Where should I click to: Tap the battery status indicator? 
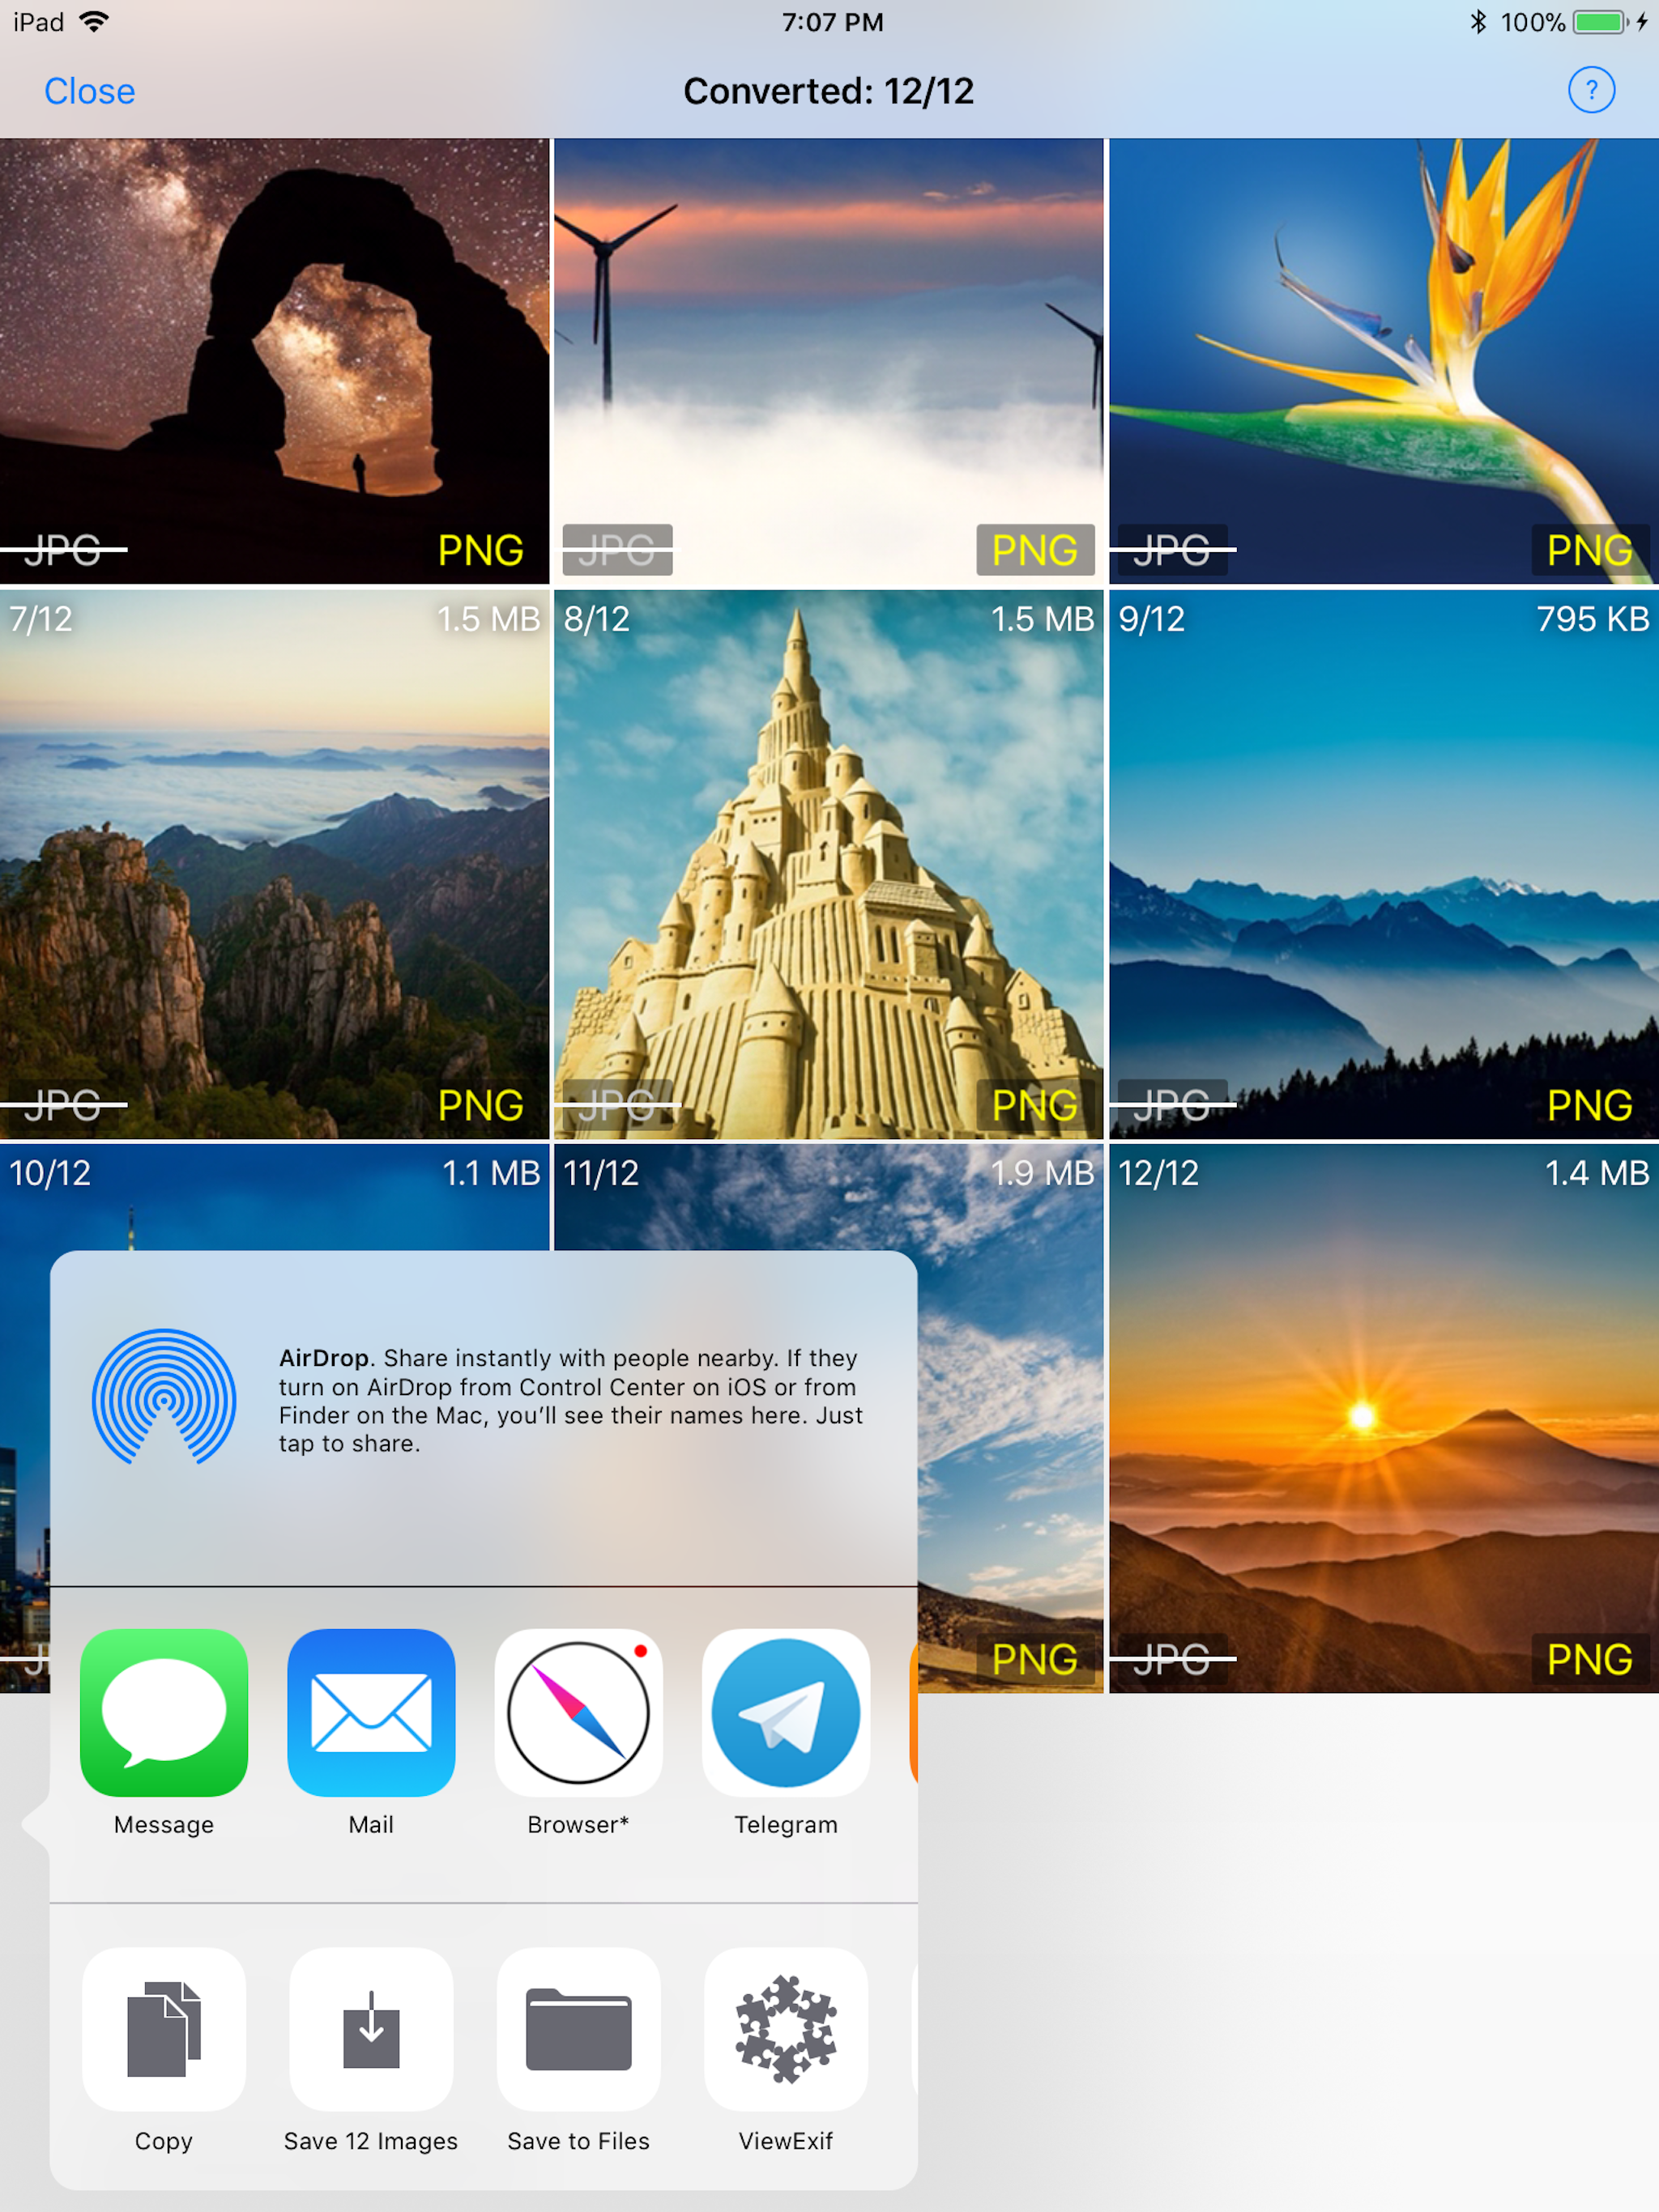click(x=1598, y=22)
